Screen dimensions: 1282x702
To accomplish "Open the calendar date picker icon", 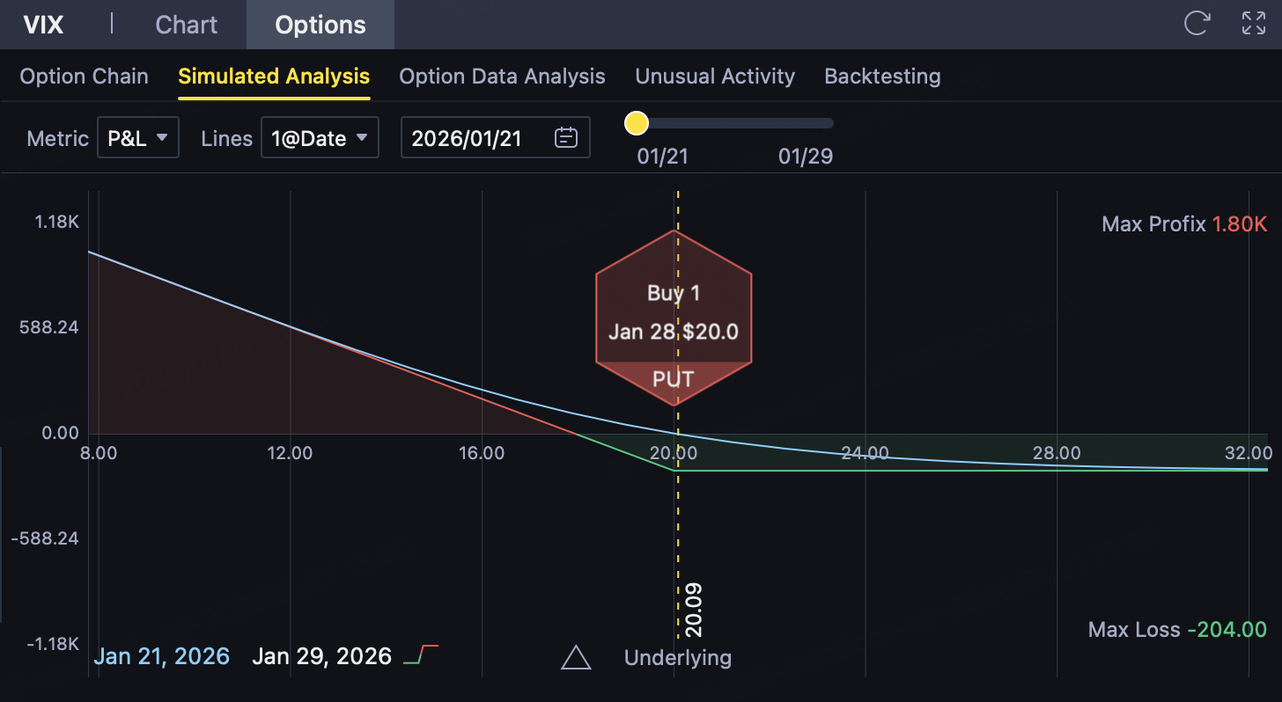I will tap(565, 138).
